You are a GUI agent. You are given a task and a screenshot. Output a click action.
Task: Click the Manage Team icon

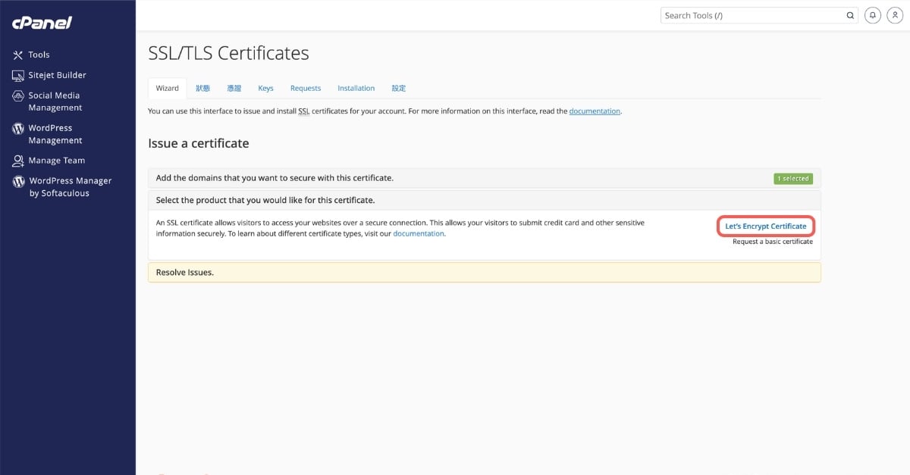pos(18,161)
